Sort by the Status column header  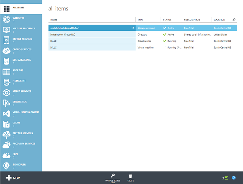167,20
